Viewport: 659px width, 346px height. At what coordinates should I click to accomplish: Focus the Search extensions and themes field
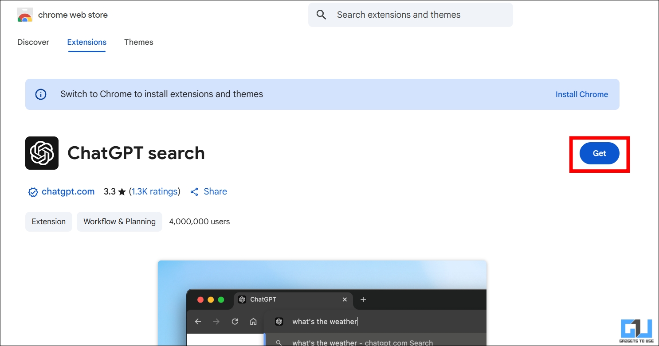(x=411, y=15)
